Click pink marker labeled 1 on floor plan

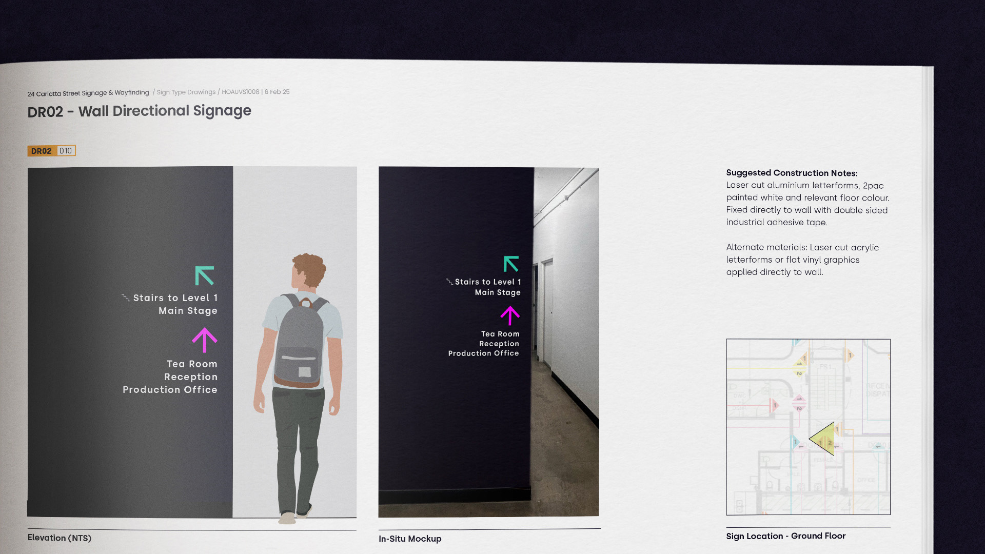[774, 406]
